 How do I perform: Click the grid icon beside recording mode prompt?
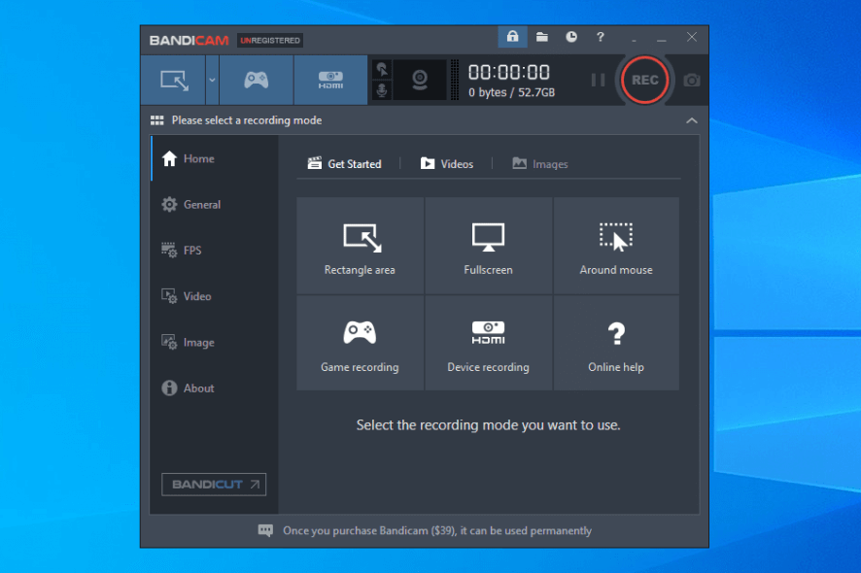click(x=157, y=120)
